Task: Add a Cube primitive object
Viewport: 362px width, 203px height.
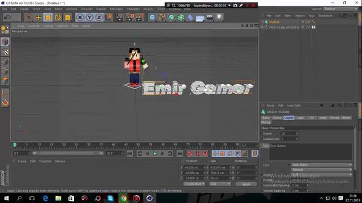Action: pyautogui.click(x=152, y=17)
